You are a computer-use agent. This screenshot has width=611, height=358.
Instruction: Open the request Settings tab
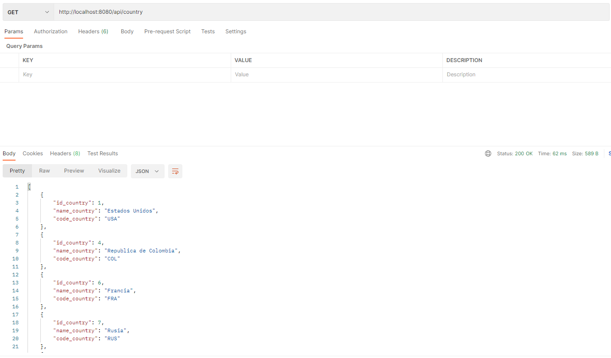coord(236,31)
